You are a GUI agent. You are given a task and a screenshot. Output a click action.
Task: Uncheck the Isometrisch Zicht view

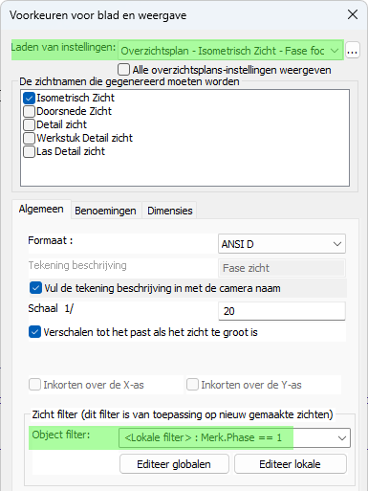[29, 98]
